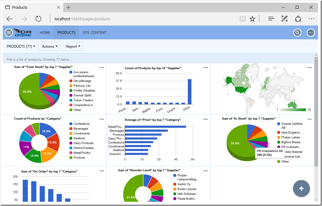Select the PRODUCTS menu item

click(66, 33)
